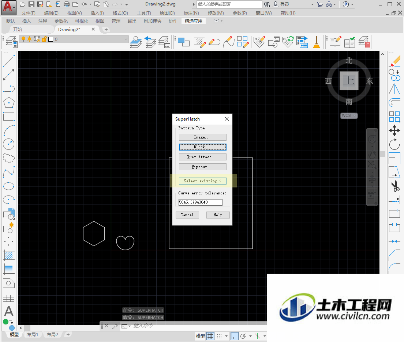Select the Revision Cloud tool
Screen dimensions: 404x342
(8, 158)
